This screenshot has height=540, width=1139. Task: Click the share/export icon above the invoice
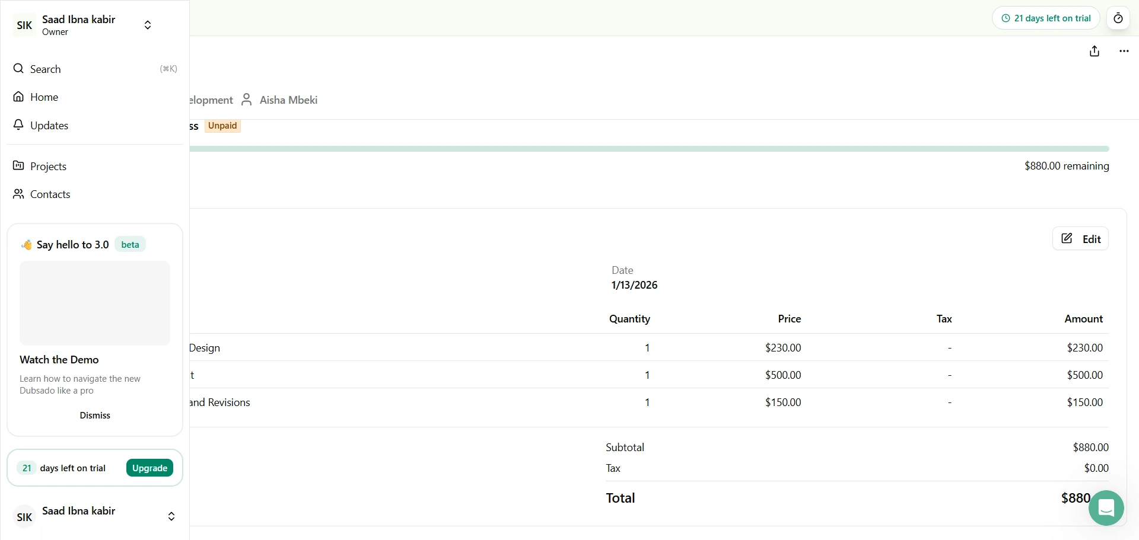coord(1095,50)
